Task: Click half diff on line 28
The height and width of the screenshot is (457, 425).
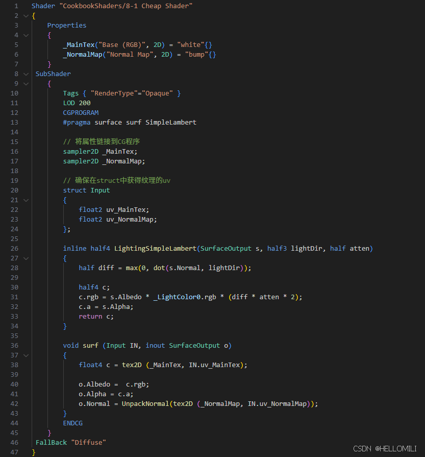Action: (x=96, y=268)
